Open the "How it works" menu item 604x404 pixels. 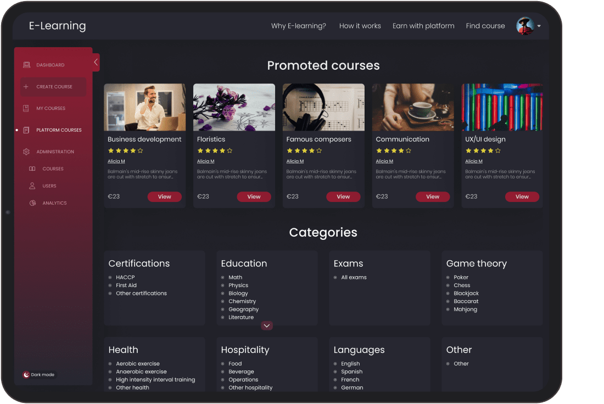tap(360, 26)
